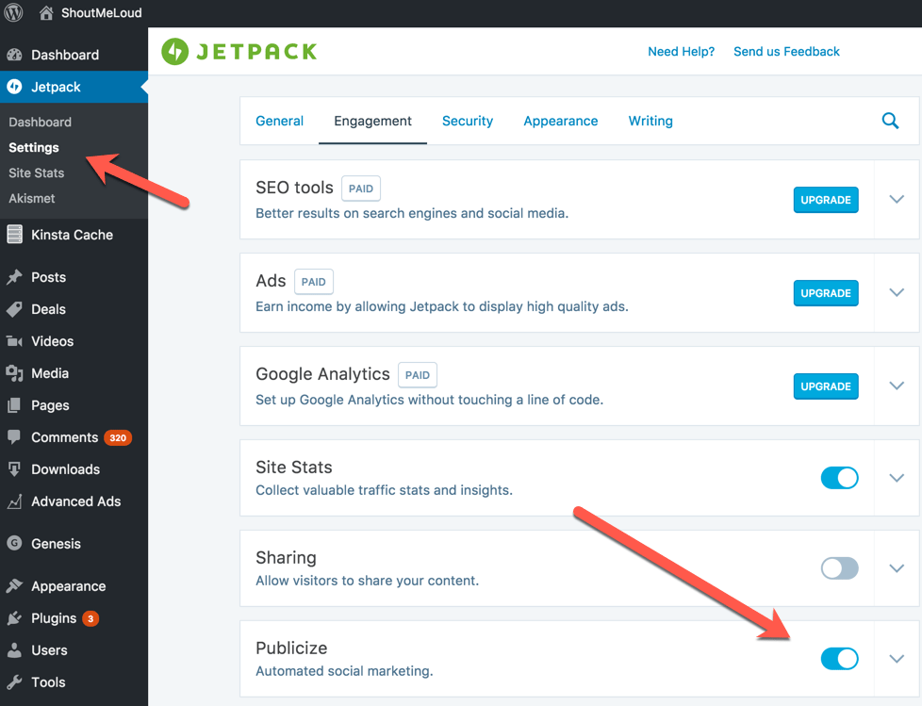922x706 pixels.
Task: Enable the Sharing feature
Action: tap(839, 568)
